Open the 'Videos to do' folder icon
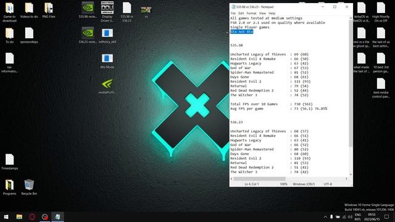The image size is (395, 222). (29, 10)
